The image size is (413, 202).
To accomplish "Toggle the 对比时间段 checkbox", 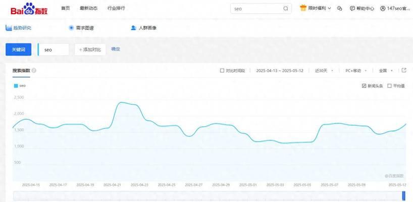I will [x=222, y=71].
